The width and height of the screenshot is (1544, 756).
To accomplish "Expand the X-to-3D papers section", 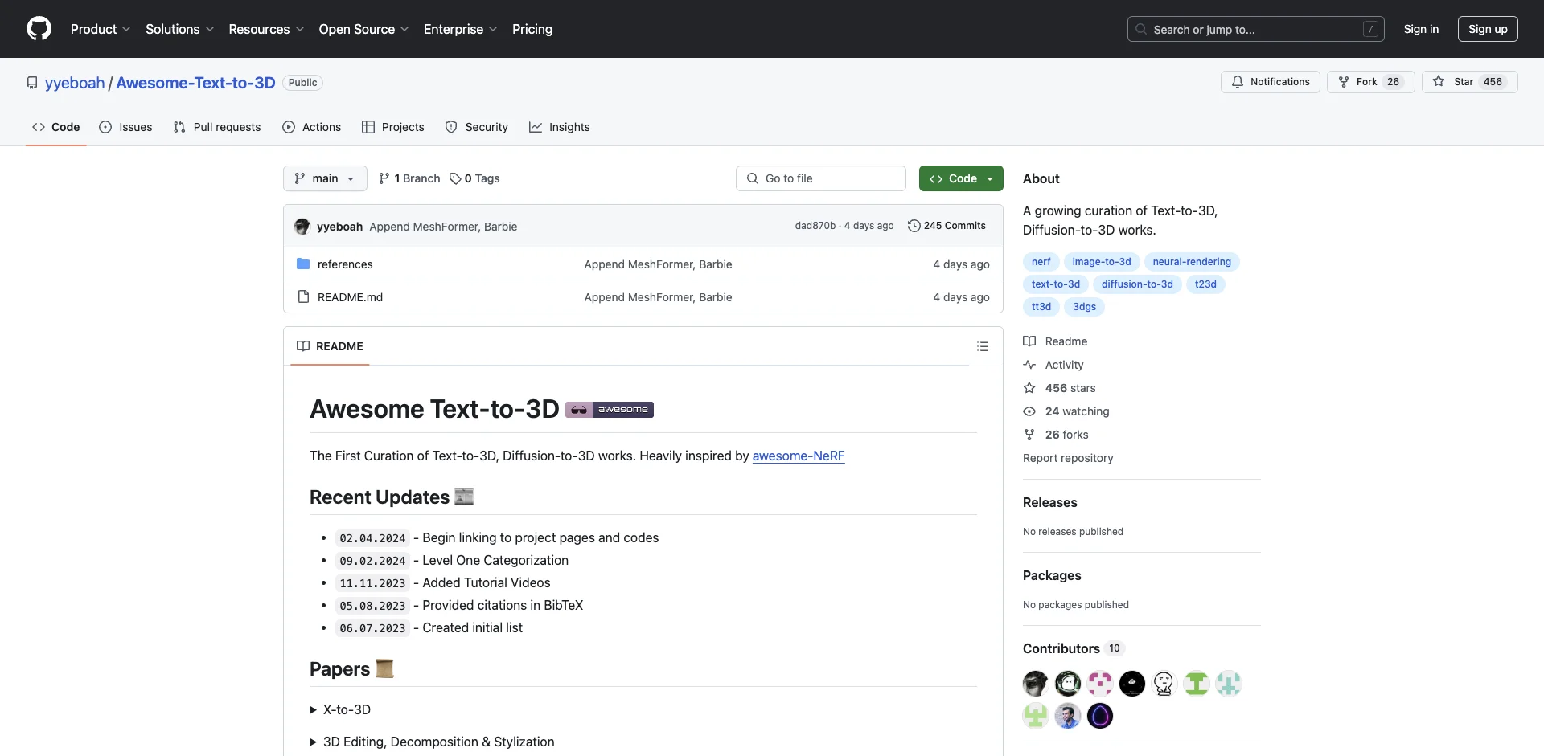I will (x=340, y=709).
